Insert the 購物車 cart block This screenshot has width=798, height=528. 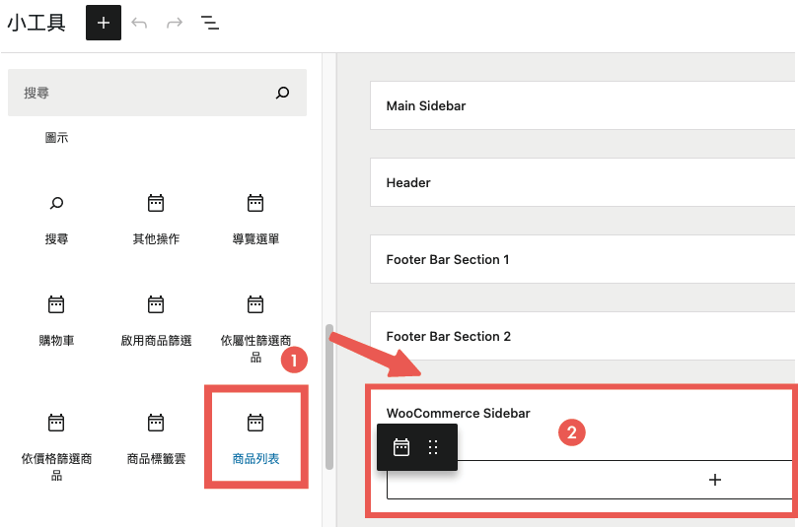(x=56, y=321)
